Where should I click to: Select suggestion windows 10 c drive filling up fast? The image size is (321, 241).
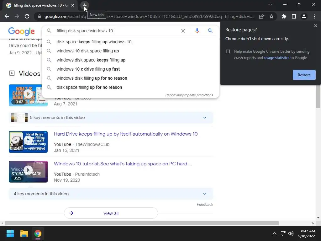(x=130, y=69)
